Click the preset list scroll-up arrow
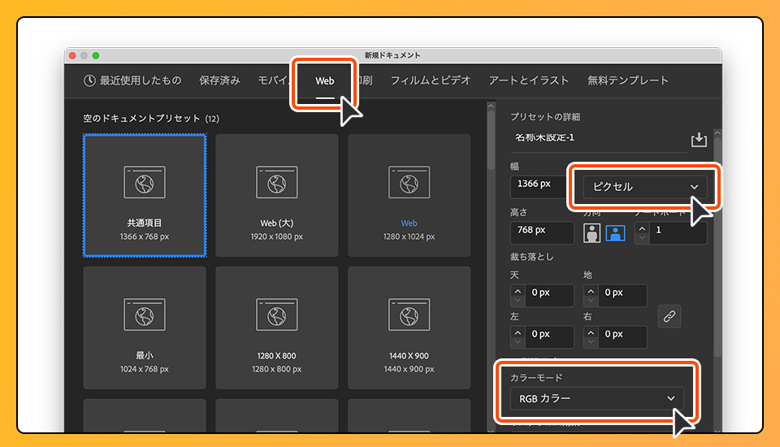The height and width of the screenshot is (447, 780). [491, 106]
